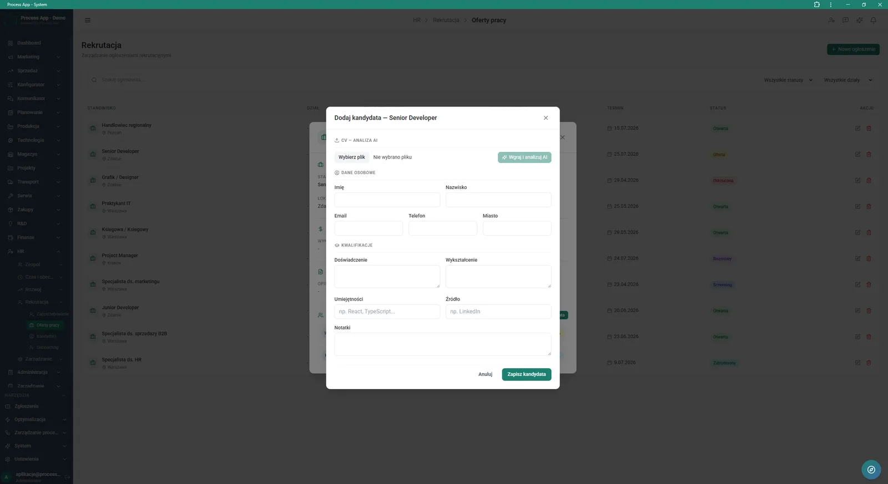Open Onboarding submenu item
The image size is (888, 484).
tap(47, 348)
